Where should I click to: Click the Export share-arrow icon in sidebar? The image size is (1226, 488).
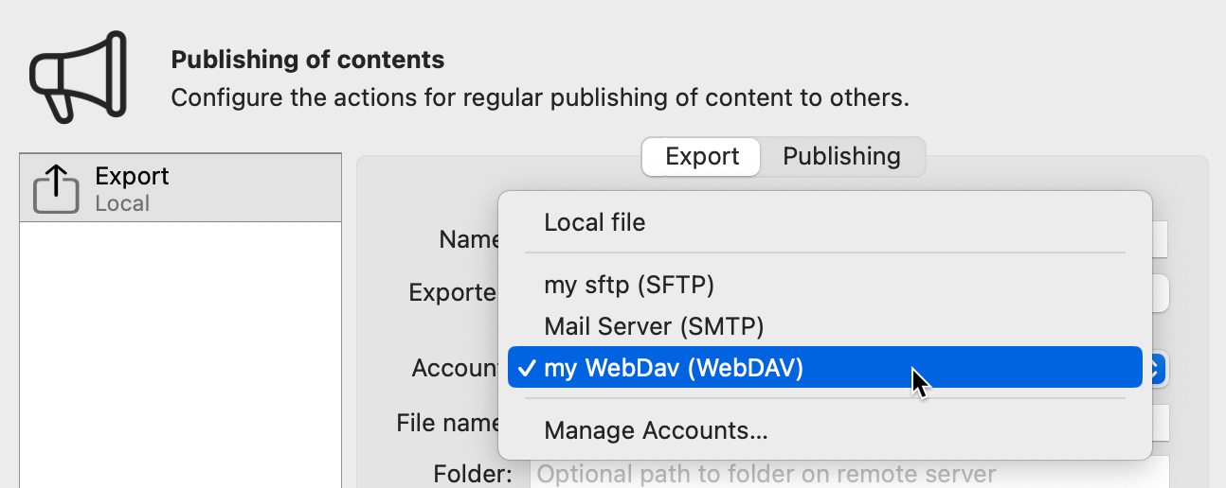pyautogui.click(x=56, y=189)
